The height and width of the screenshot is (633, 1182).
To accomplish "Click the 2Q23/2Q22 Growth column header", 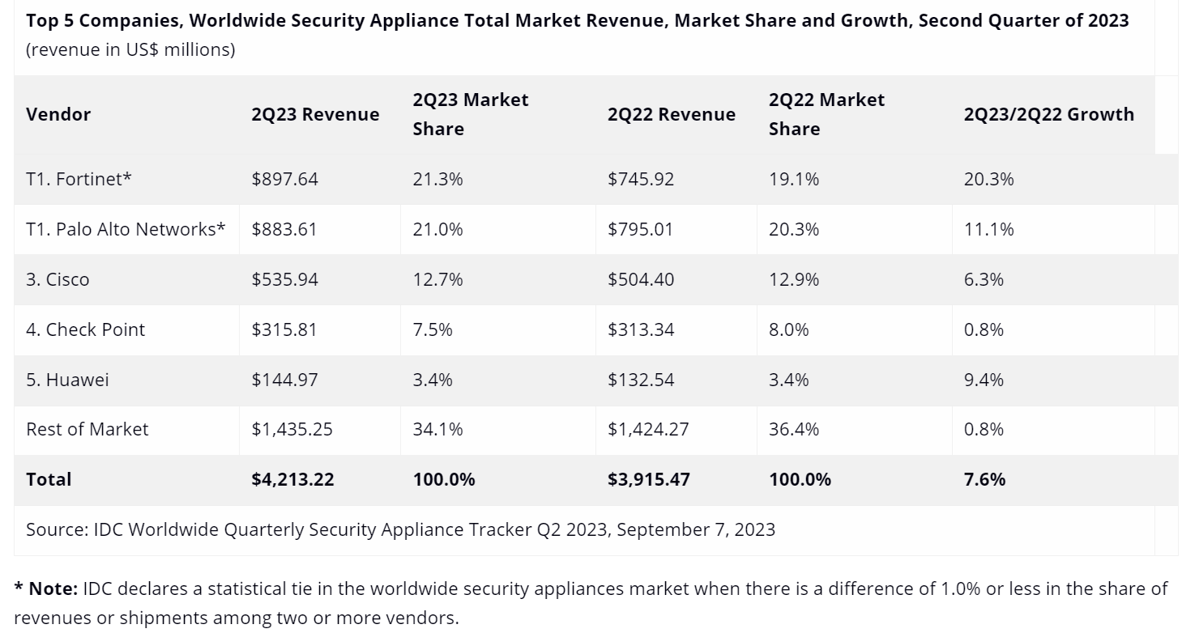I will pos(1048,114).
